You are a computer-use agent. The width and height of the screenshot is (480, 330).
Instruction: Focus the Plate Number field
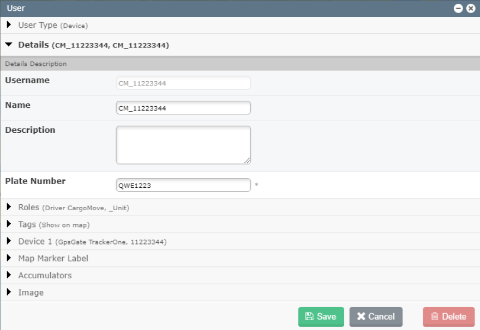pos(183,185)
